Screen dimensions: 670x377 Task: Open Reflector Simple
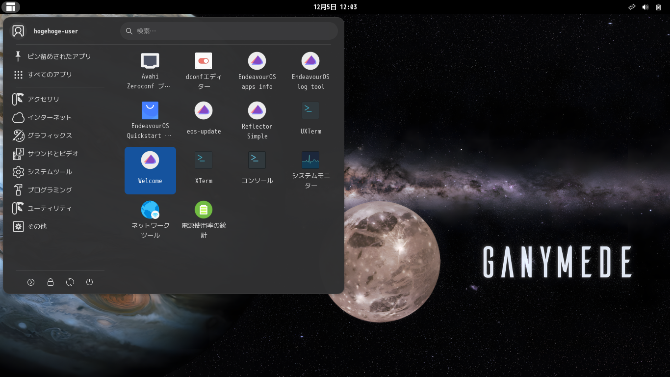257,121
